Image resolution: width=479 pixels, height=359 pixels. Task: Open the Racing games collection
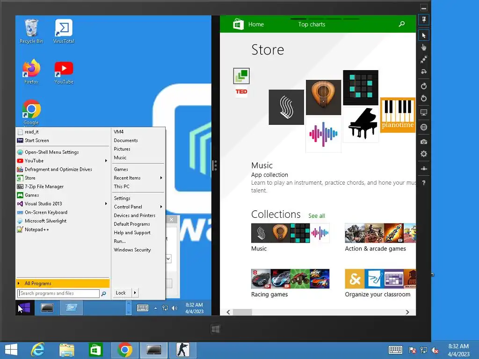(x=290, y=279)
